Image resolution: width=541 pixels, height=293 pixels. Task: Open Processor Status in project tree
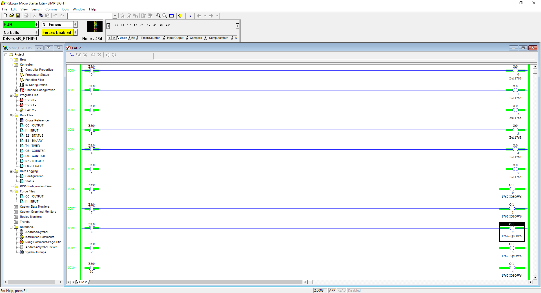37,75
